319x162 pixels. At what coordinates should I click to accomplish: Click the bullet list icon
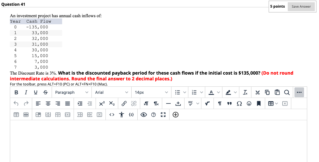click(178, 92)
